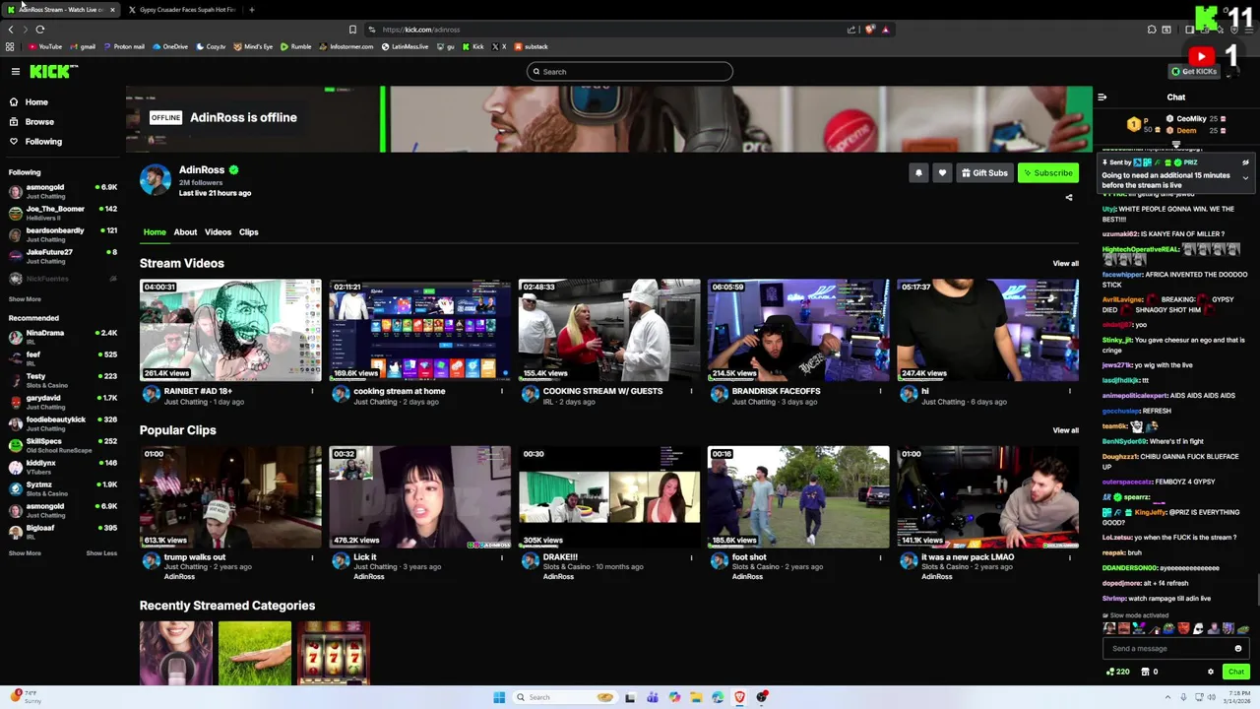The image size is (1260, 709).
Task: Open the emote picker in chat
Action: coord(1238,649)
